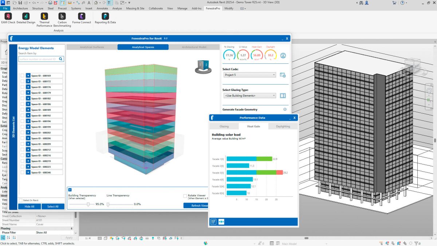This screenshot has height=246, width=437.
Task: Enable the Rotate Viewer checkbox
Action: 185,196
